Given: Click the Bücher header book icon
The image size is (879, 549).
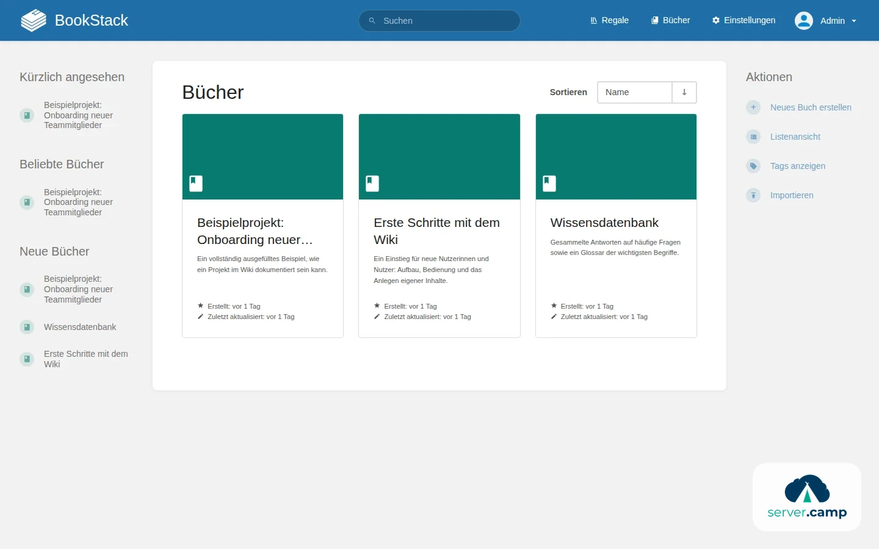Looking at the screenshot, I should coord(655,20).
